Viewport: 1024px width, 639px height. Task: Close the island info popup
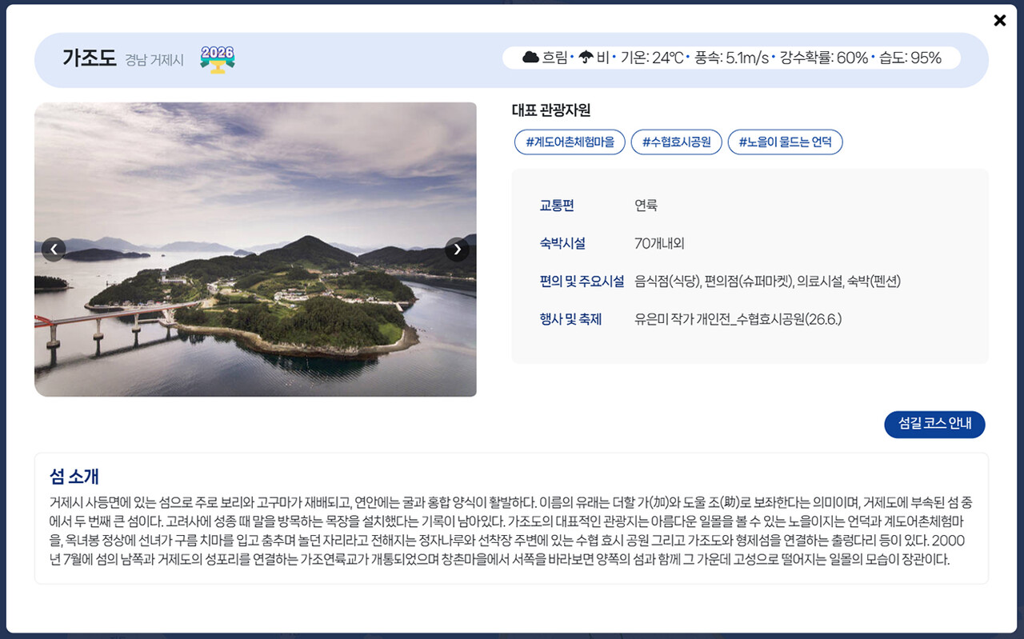pyautogui.click(x=999, y=21)
